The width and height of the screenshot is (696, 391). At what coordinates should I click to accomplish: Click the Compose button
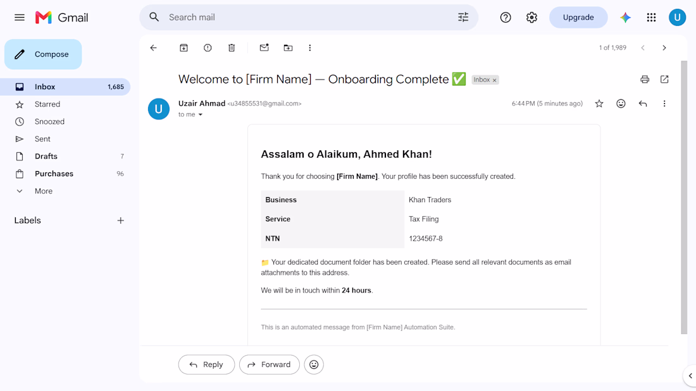point(43,54)
